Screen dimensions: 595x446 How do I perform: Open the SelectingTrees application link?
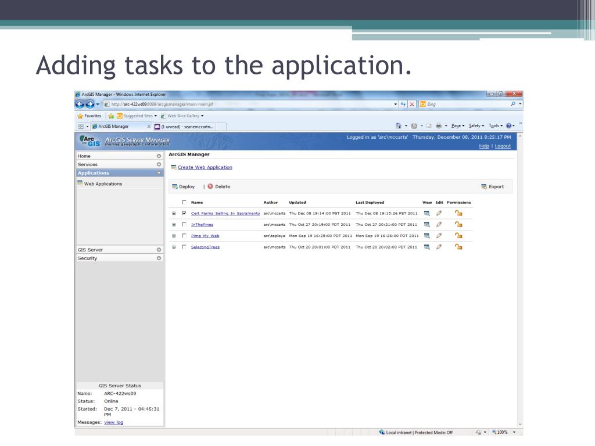click(205, 247)
